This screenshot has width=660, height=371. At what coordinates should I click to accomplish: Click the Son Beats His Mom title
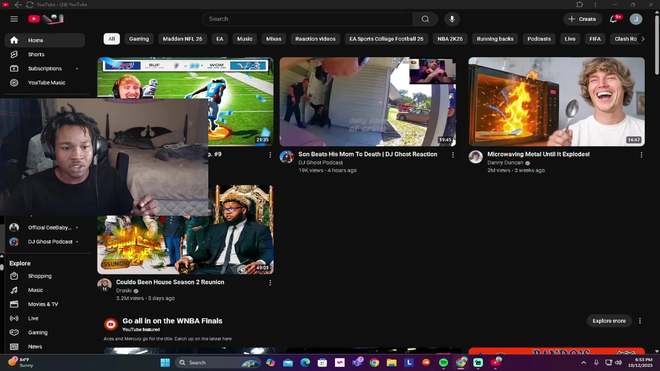click(x=368, y=154)
